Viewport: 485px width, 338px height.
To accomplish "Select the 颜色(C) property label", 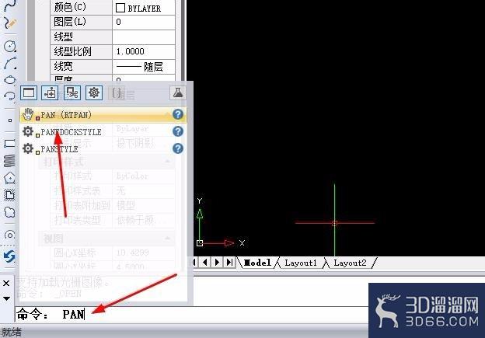I will coord(70,8).
